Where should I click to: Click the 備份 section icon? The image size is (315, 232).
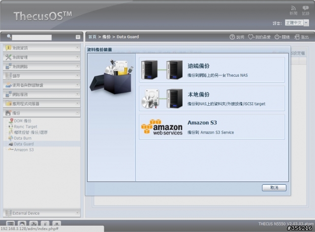pyautogui.click(x=8, y=113)
